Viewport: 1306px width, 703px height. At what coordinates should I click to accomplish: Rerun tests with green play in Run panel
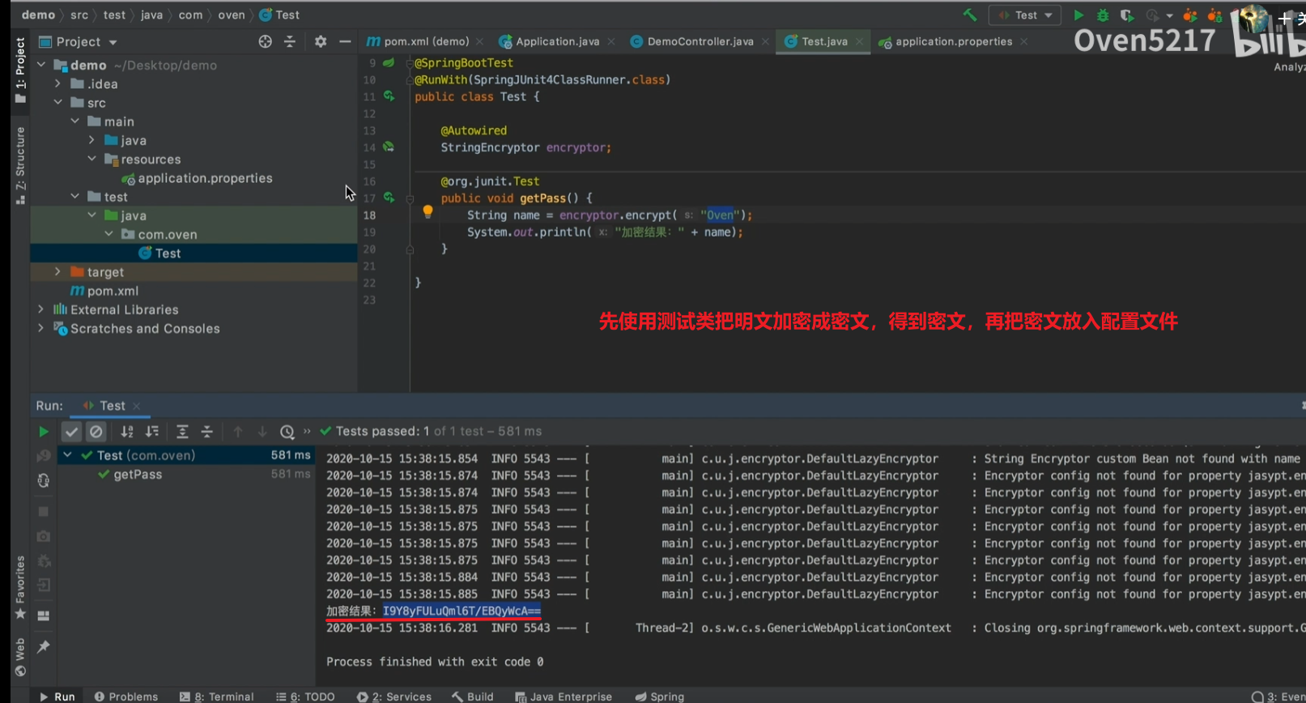point(44,432)
